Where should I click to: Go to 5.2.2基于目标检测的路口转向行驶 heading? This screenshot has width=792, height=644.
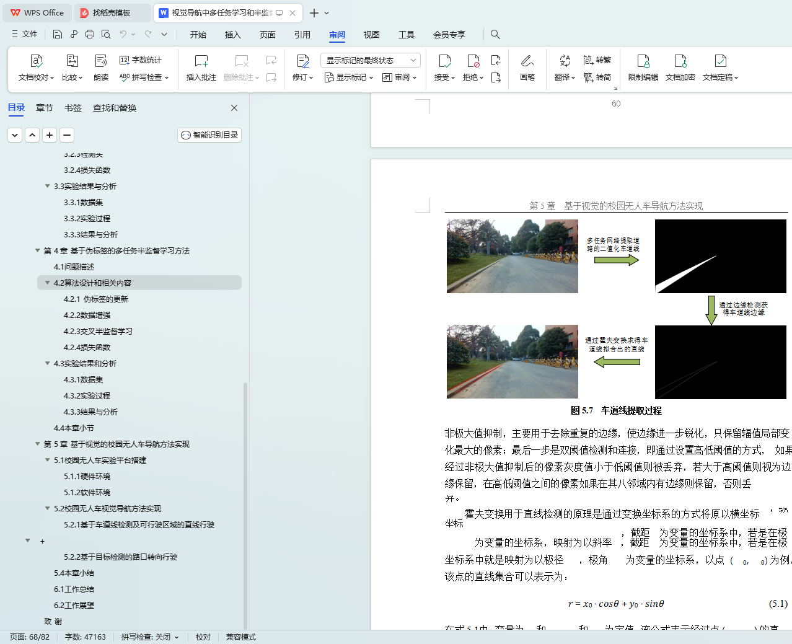point(120,557)
